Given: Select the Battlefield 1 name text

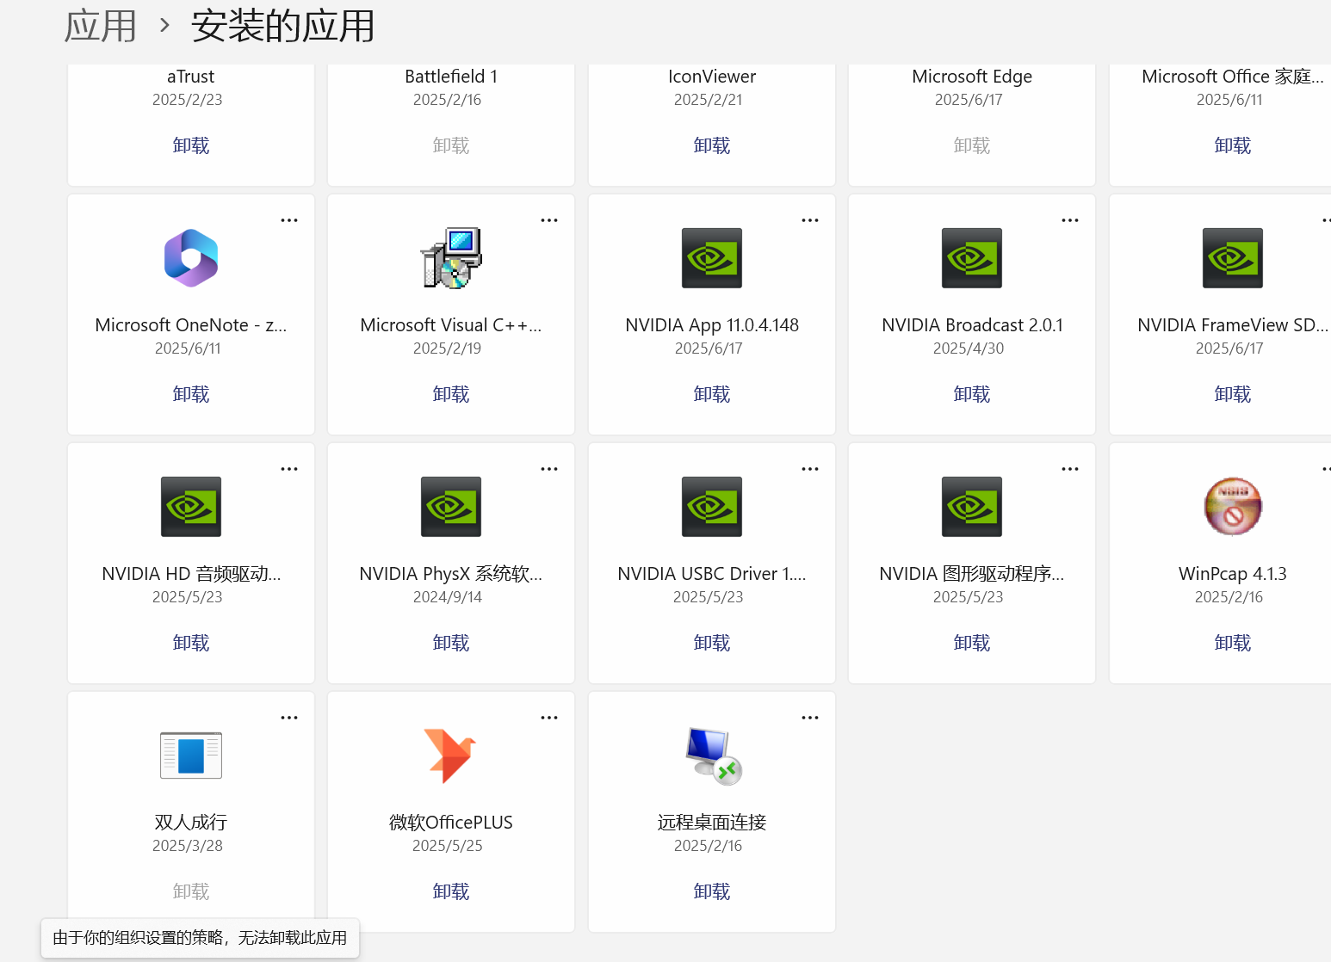Looking at the screenshot, I should 451,77.
